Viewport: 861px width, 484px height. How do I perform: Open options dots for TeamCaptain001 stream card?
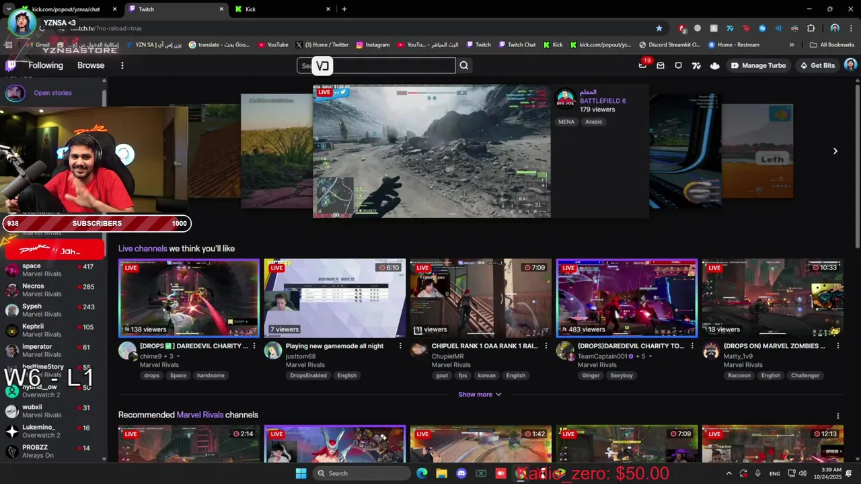click(x=692, y=346)
